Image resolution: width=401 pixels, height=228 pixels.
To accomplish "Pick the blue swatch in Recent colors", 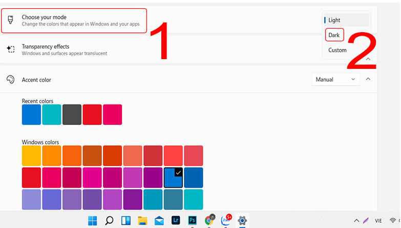I will coord(31,115).
